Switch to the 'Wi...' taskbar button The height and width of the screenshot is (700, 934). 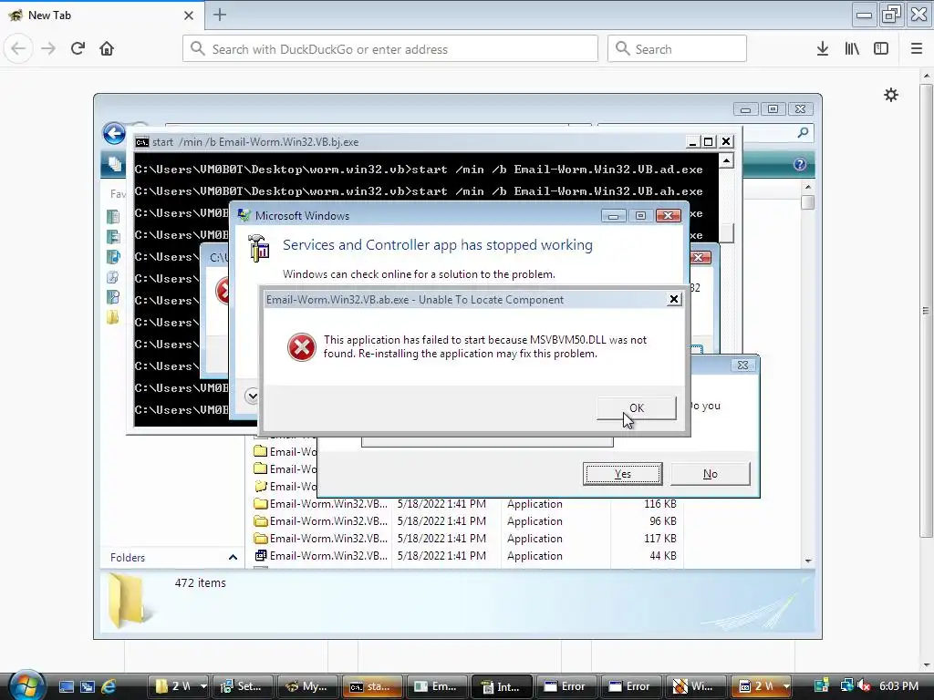click(695, 686)
